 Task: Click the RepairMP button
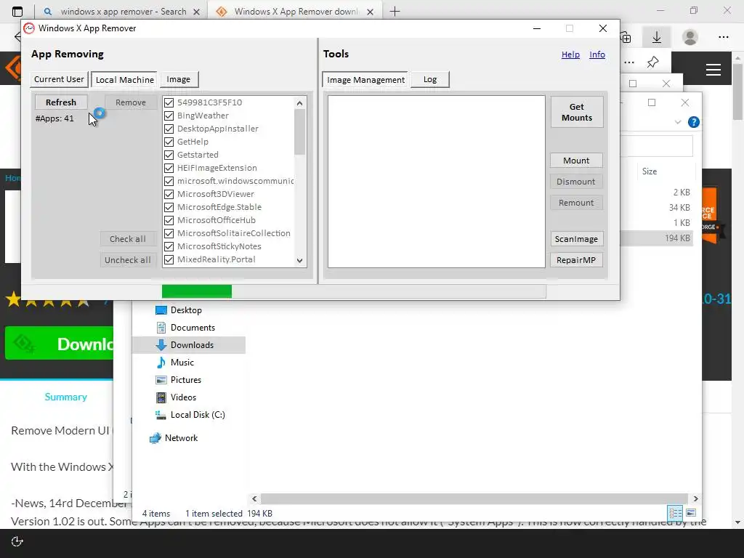[x=576, y=260]
